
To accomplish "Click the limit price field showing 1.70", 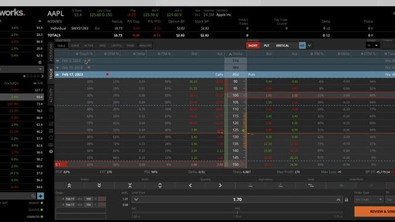I will click(237, 200).
